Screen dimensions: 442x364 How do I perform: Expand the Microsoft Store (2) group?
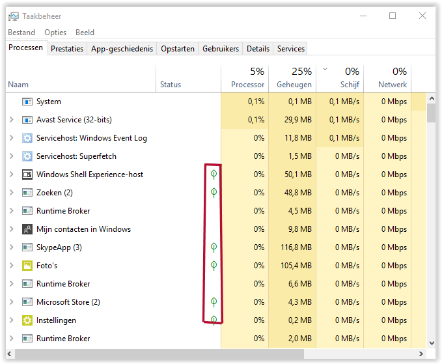12,302
